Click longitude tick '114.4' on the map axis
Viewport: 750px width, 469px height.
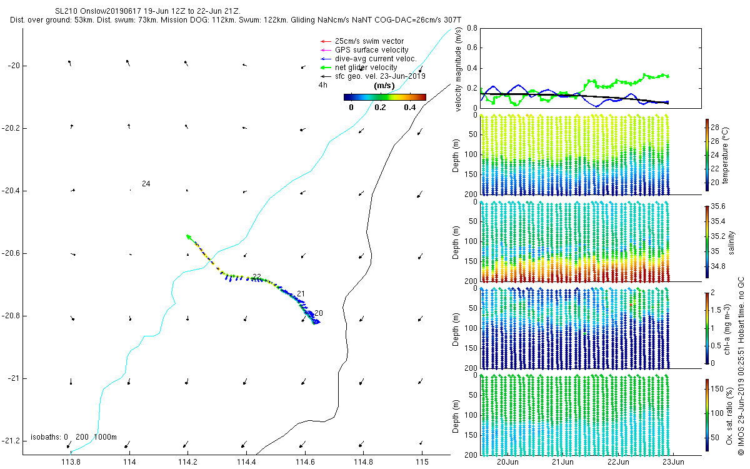[246, 462]
